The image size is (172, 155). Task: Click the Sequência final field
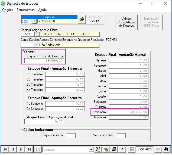click(x=121, y=136)
